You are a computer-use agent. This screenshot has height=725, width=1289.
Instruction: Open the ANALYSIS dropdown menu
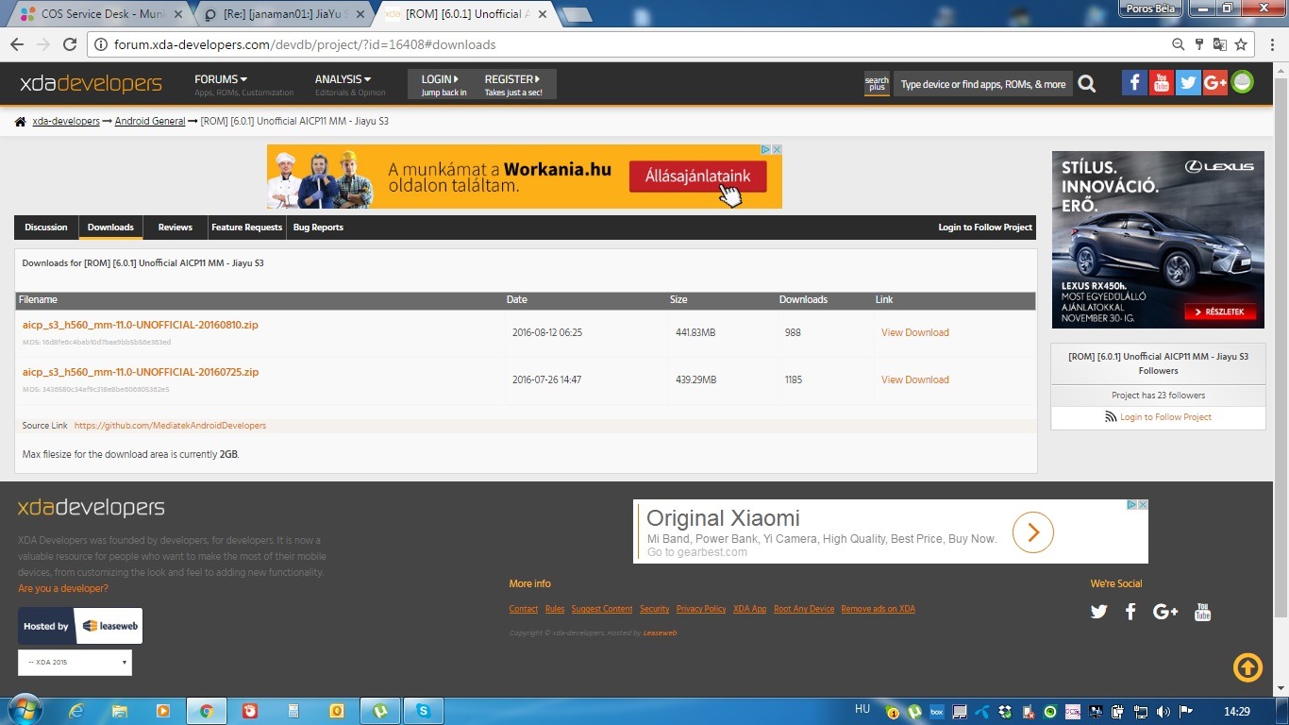point(343,79)
